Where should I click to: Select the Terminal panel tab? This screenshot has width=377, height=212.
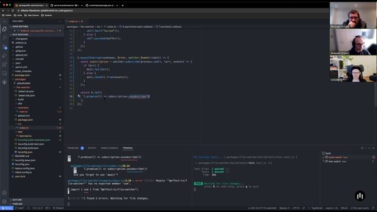128,148
